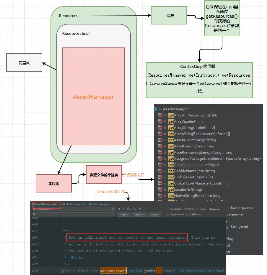Click the new-line arrow icon in search field
The height and width of the screenshot is (275, 267).
[x=109, y=209]
